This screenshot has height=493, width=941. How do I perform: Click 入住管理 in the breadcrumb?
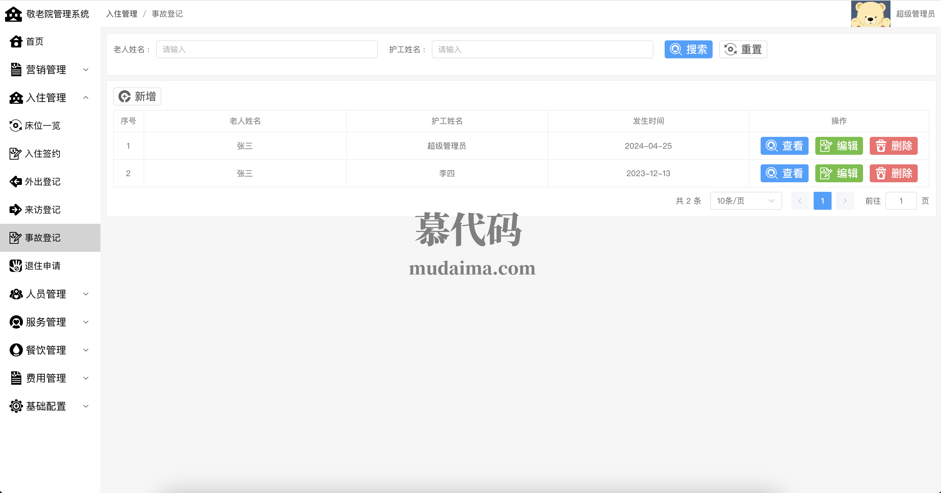(x=122, y=14)
